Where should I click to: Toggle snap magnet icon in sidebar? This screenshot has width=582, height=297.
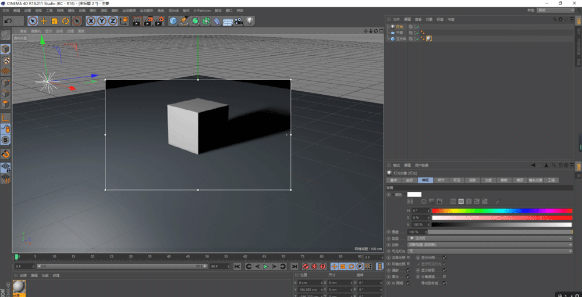6,154
